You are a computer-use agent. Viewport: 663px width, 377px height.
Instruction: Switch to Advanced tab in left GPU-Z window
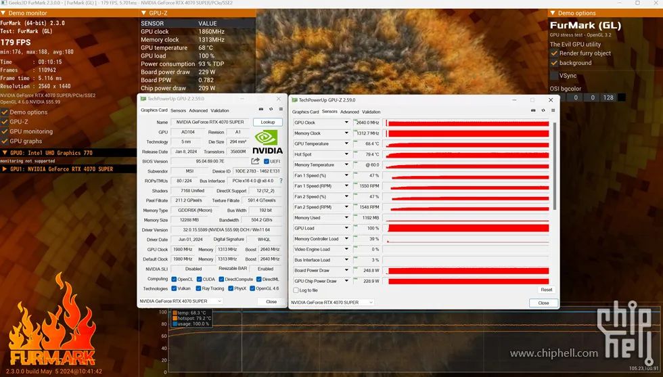click(198, 110)
